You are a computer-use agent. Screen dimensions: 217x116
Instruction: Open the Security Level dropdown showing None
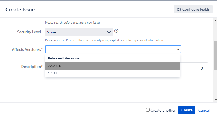76,32
